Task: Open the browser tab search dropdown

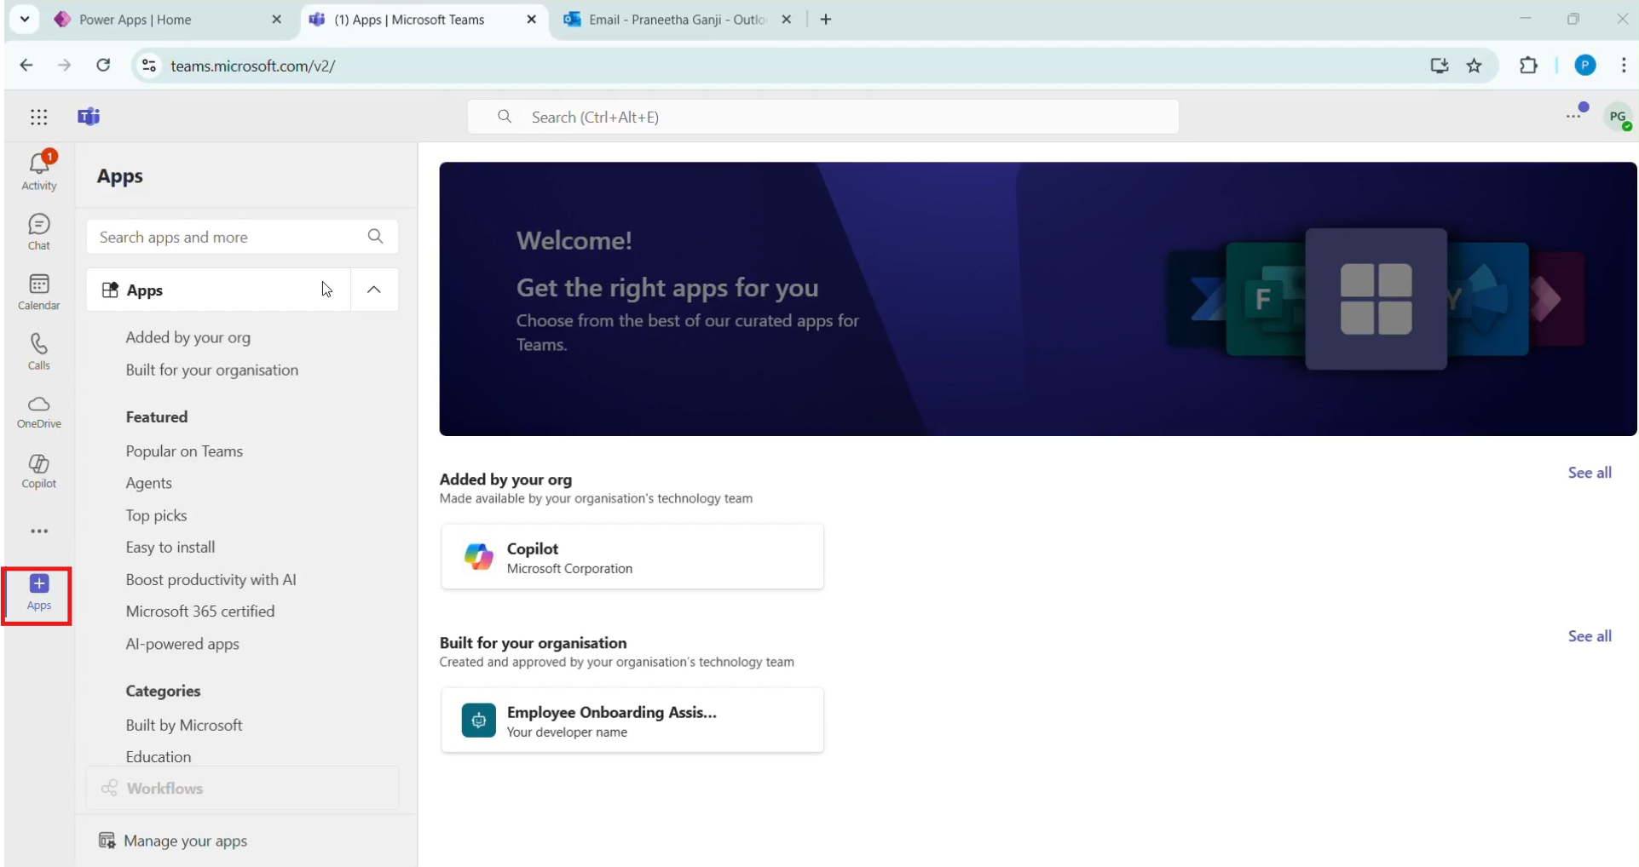Action: tap(25, 19)
